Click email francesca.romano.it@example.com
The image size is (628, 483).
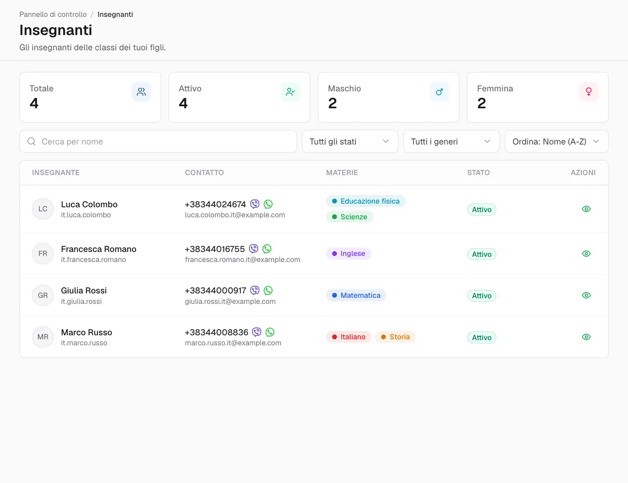tap(243, 260)
